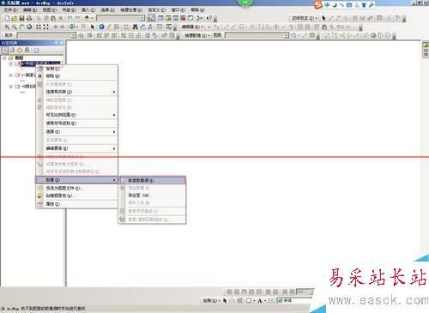Select the drawing toolbar text A tool

click(260, 301)
